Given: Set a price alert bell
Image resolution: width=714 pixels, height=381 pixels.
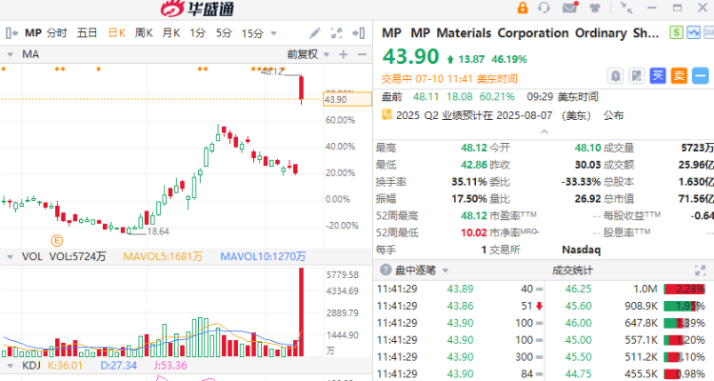Looking at the screenshot, I should click(615, 75).
